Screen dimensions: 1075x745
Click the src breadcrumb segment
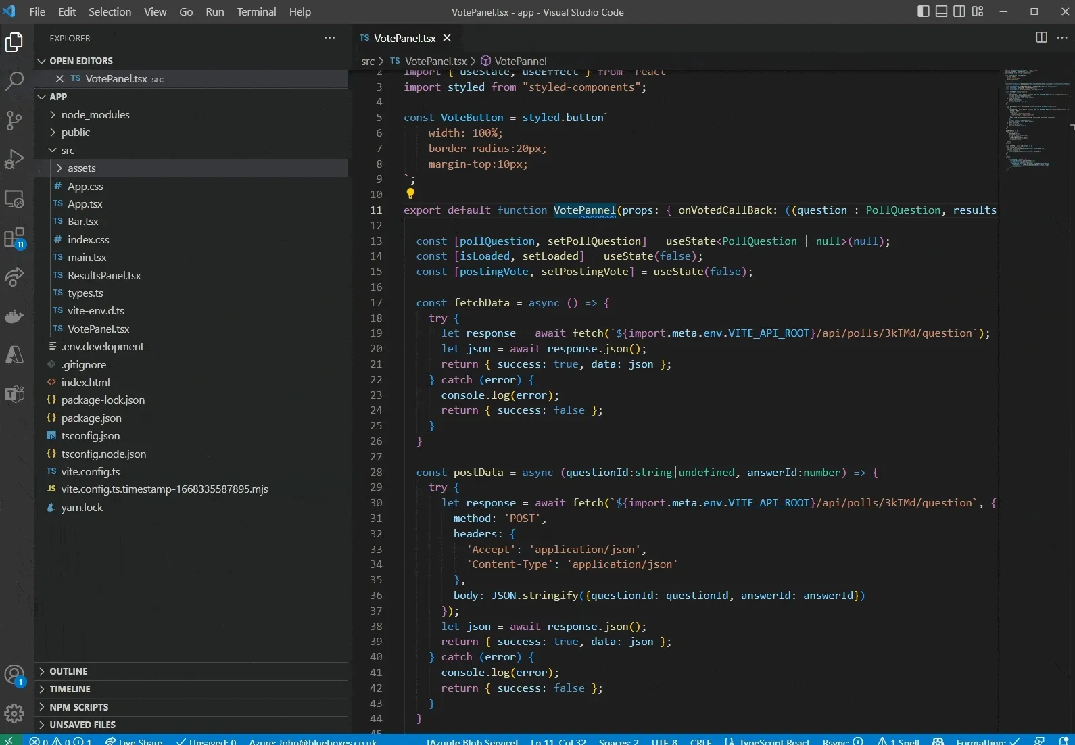(x=367, y=61)
